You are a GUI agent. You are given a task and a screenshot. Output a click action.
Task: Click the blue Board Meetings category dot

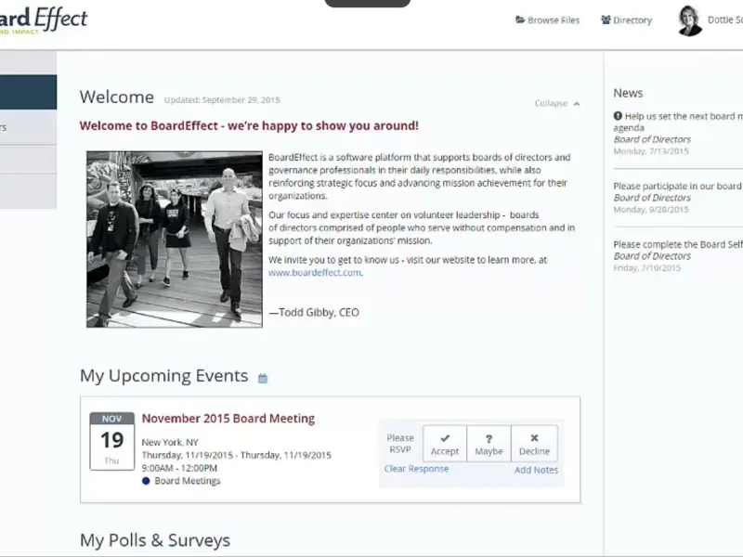pos(146,481)
